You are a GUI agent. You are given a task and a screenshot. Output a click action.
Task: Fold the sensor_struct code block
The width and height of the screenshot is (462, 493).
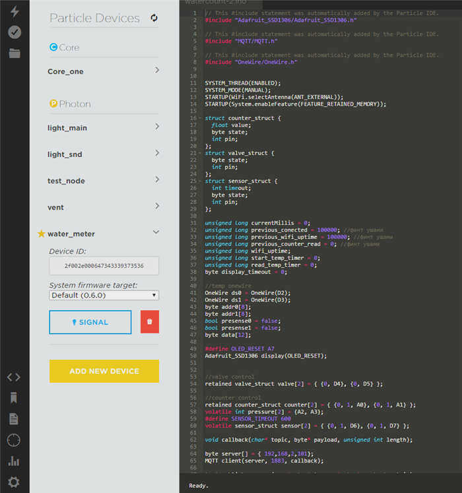click(x=200, y=181)
